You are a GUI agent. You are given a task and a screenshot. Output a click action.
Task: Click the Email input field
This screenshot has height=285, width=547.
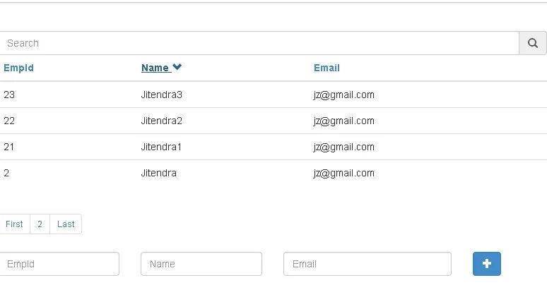[x=367, y=264]
